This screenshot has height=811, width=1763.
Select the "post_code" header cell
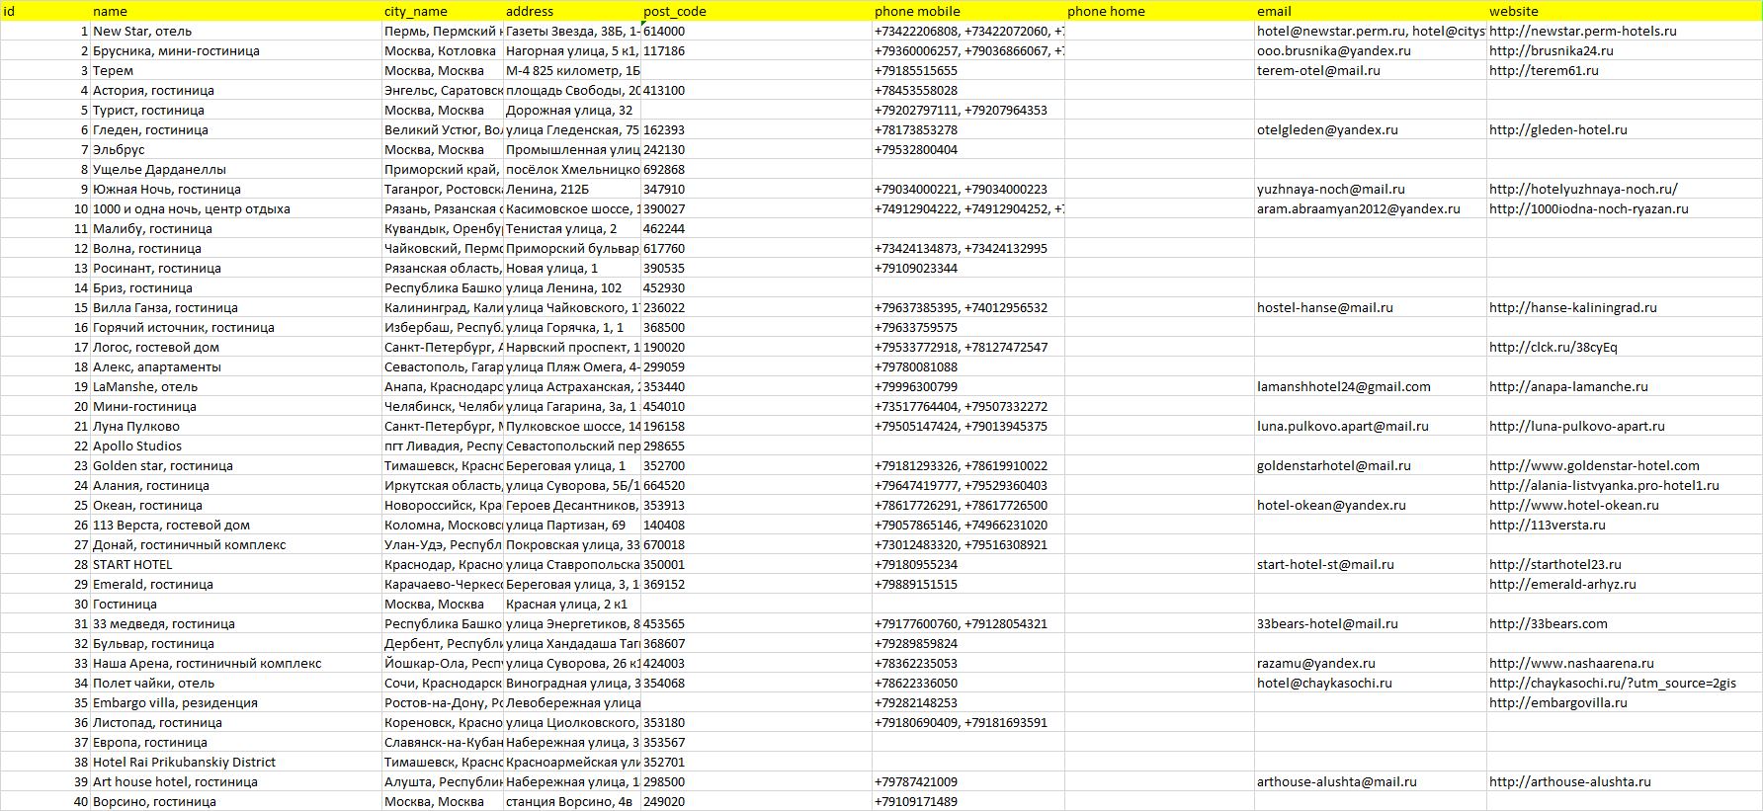675,11
